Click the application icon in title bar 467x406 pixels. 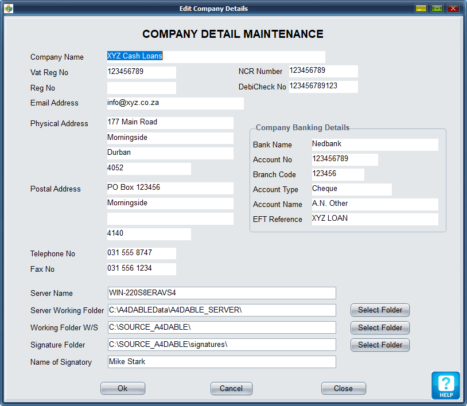[8, 9]
